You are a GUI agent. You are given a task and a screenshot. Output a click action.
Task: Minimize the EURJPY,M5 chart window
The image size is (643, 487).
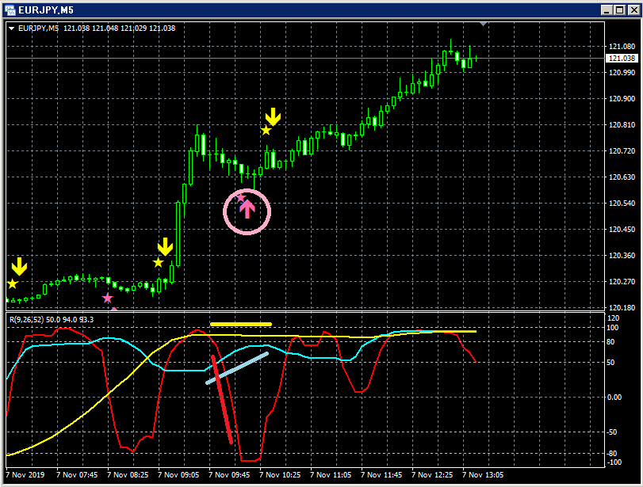607,10
